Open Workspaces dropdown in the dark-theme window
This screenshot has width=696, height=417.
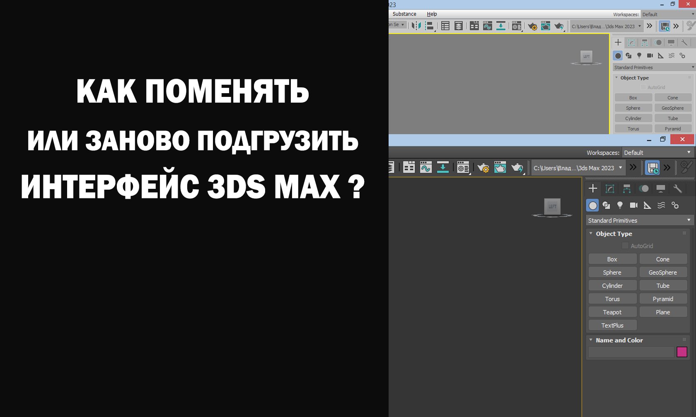[x=658, y=152]
